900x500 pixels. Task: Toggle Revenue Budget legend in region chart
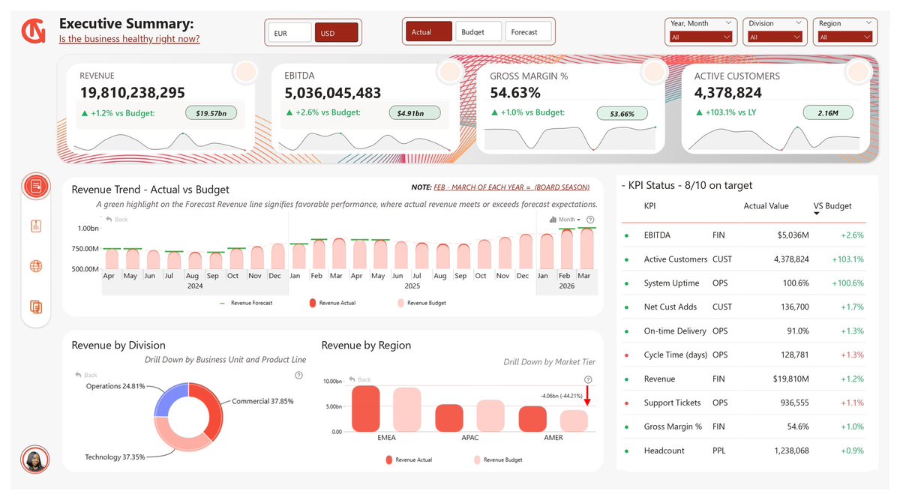click(x=498, y=460)
